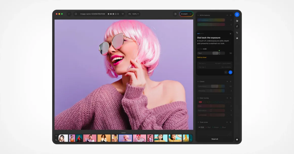Open the Fit 100% zoom dropdown

(x=134, y=14)
